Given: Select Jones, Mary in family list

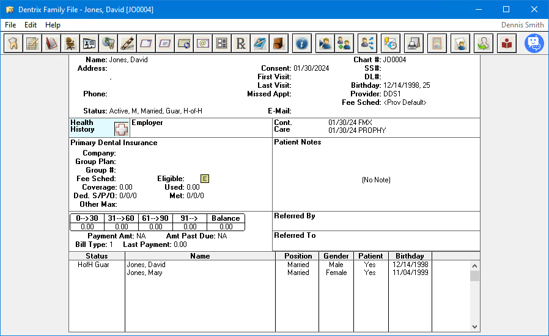Looking at the screenshot, I should 145,273.
